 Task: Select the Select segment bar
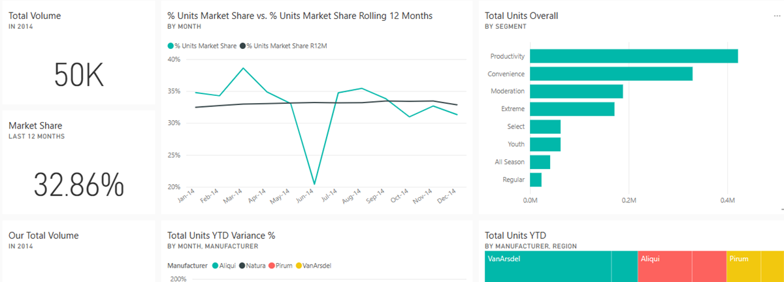point(545,127)
